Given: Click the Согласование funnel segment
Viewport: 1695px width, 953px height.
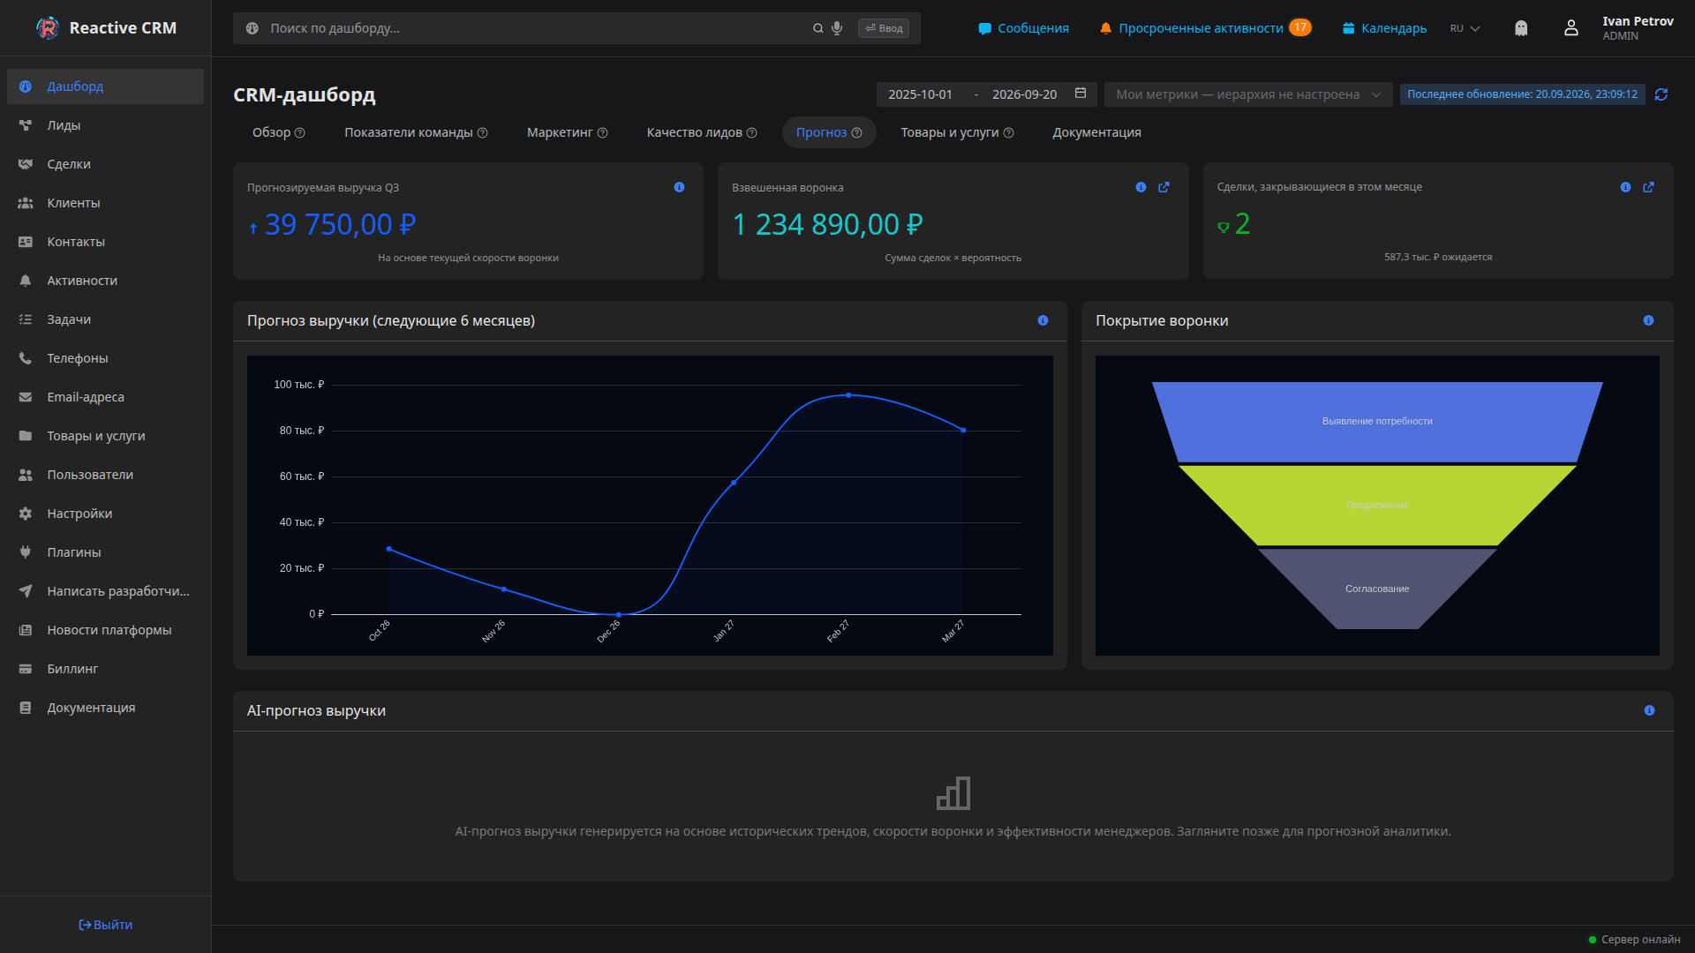Looking at the screenshot, I should pos(1377,589).
